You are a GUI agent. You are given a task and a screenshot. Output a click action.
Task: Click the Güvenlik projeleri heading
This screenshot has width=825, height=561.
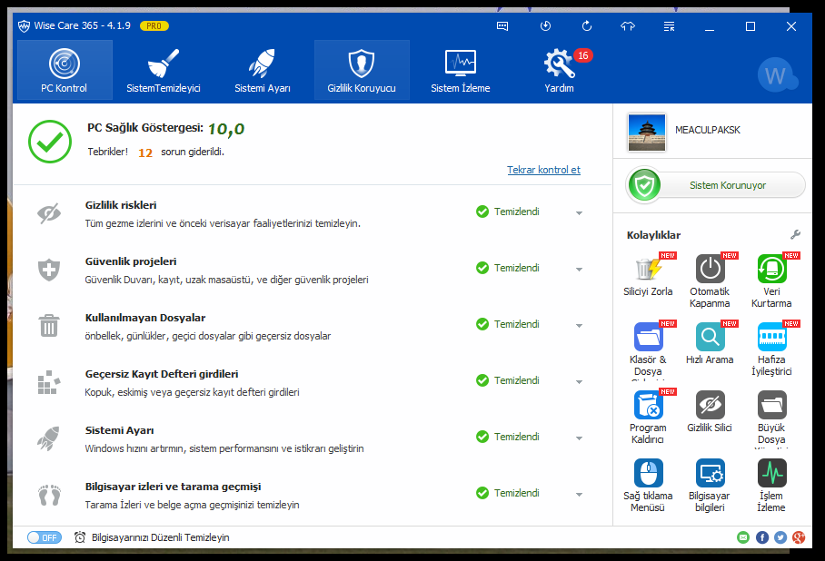pyautogui.click(x=131, y=261)
